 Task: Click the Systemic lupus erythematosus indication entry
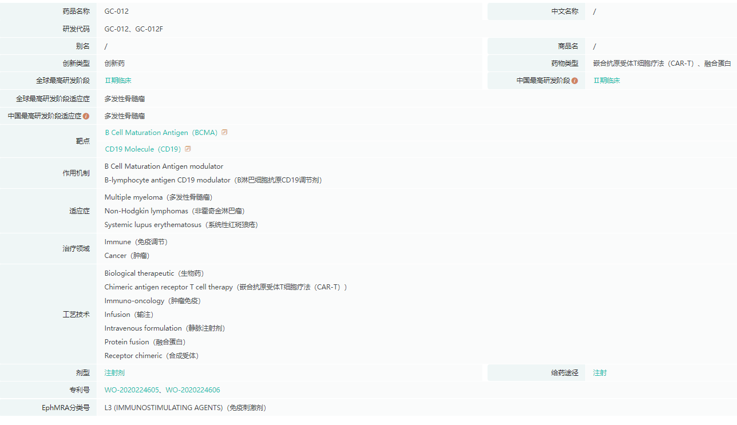(181, 225)
